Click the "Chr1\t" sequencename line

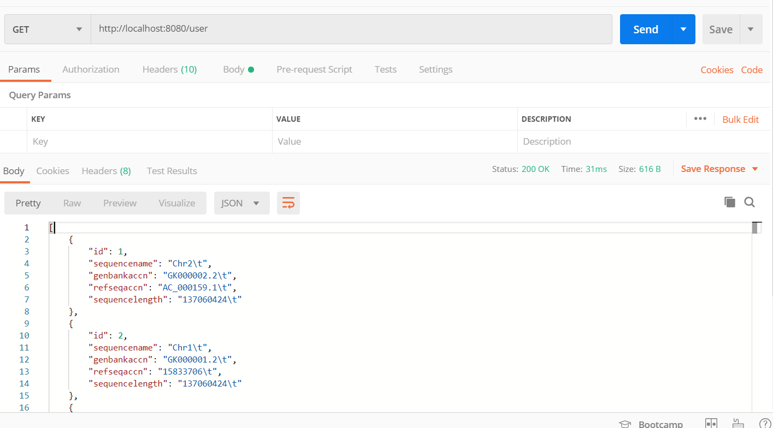coord(150,348)
